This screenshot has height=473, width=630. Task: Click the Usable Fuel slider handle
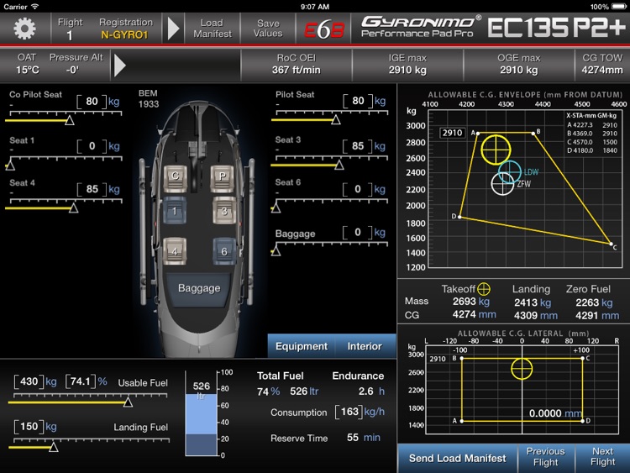[128, 402]
